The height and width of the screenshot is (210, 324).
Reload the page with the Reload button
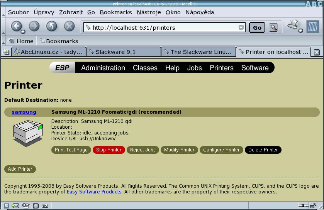click(x=52, y=26)
